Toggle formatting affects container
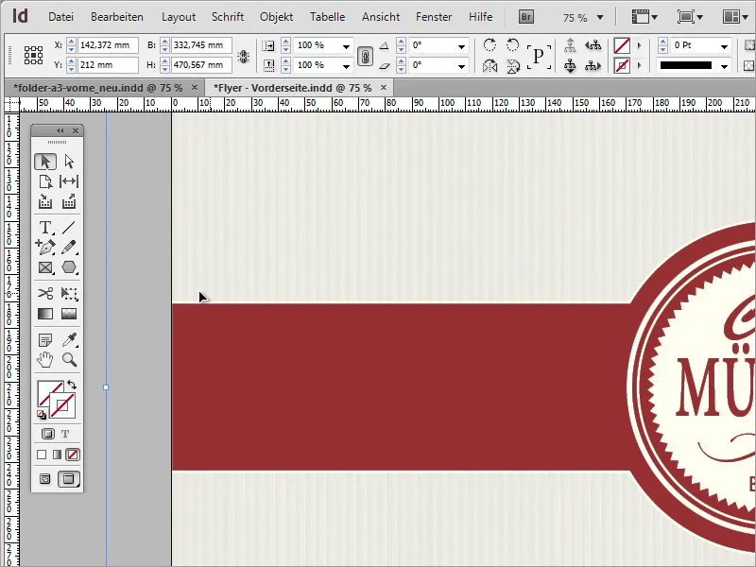Screen dimensions: 756x567 pos(48,434)
